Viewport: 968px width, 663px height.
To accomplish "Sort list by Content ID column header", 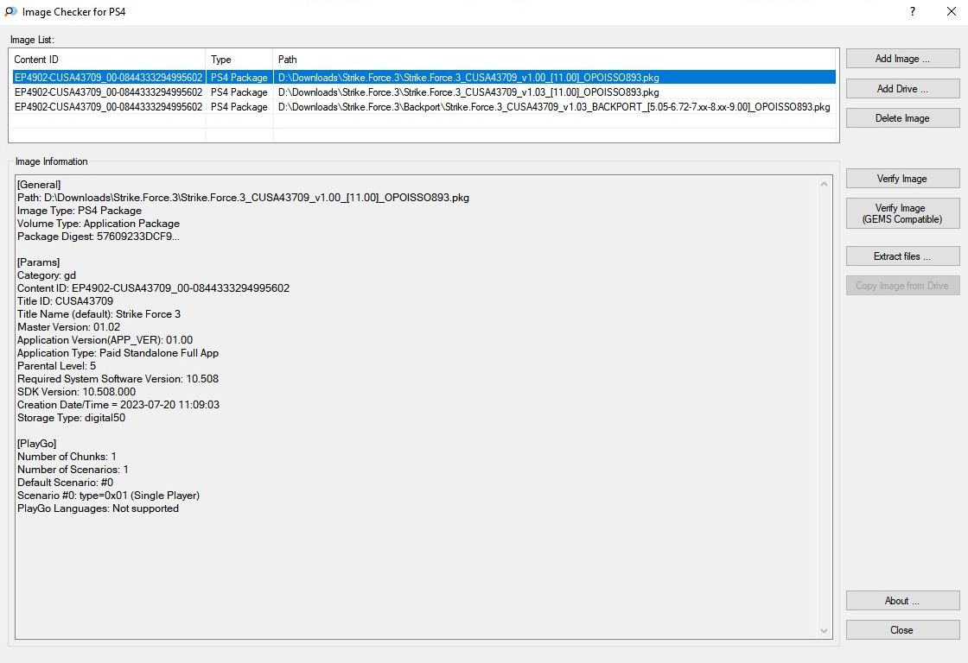I will (x=107, y=60).
